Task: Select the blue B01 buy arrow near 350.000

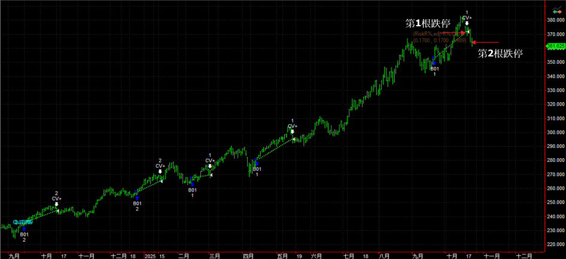Action: [434, 63]
